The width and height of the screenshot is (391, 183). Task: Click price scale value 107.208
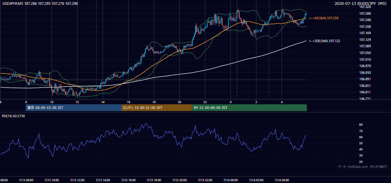pyautogui.click(x=365, y=27)
